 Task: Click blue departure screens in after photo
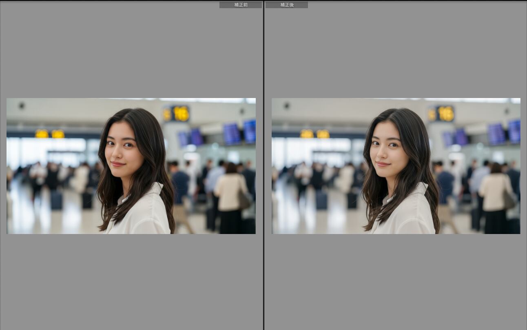click(x=498, y=134)
